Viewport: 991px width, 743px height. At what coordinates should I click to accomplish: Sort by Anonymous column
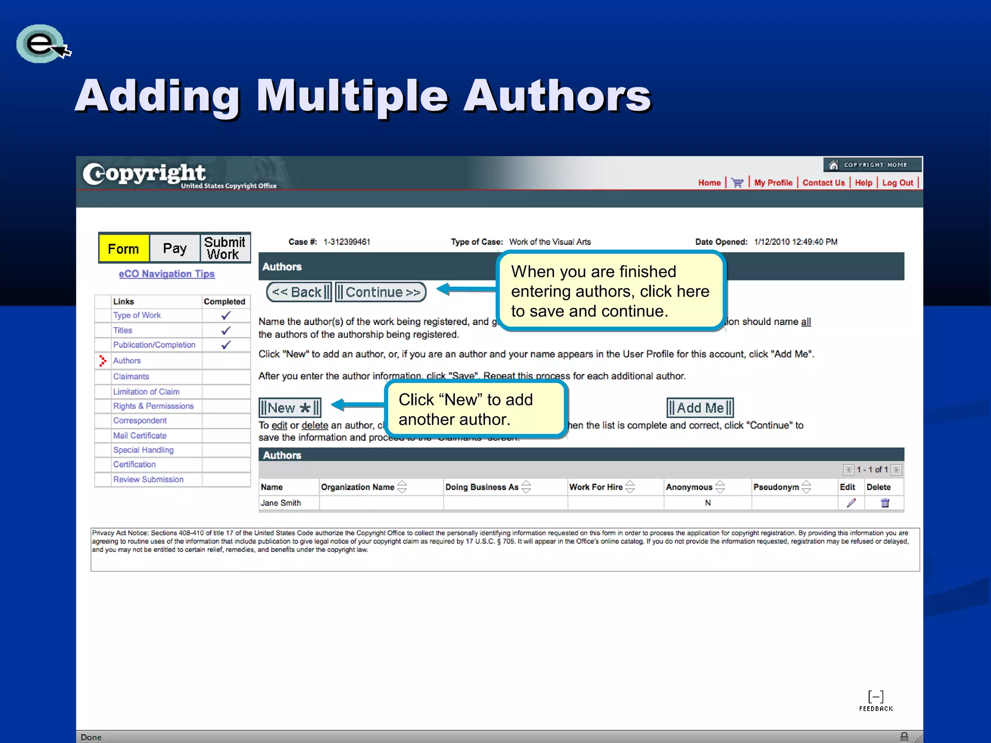720,487
